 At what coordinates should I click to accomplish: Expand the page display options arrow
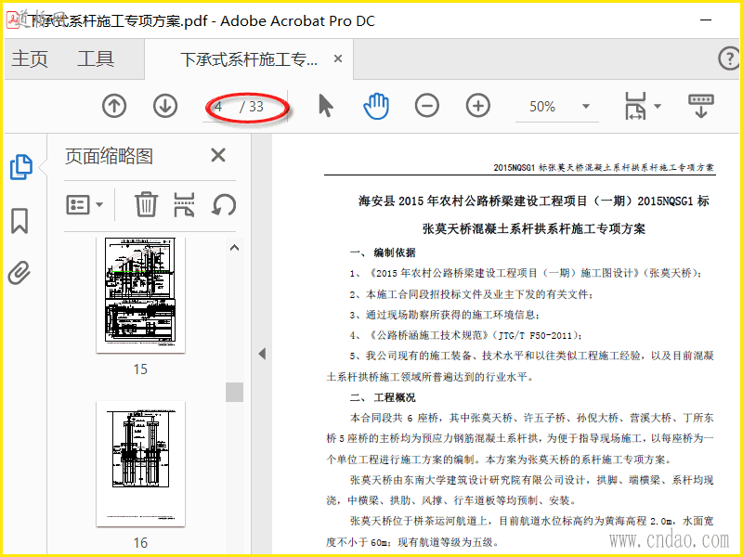(658, 106)
